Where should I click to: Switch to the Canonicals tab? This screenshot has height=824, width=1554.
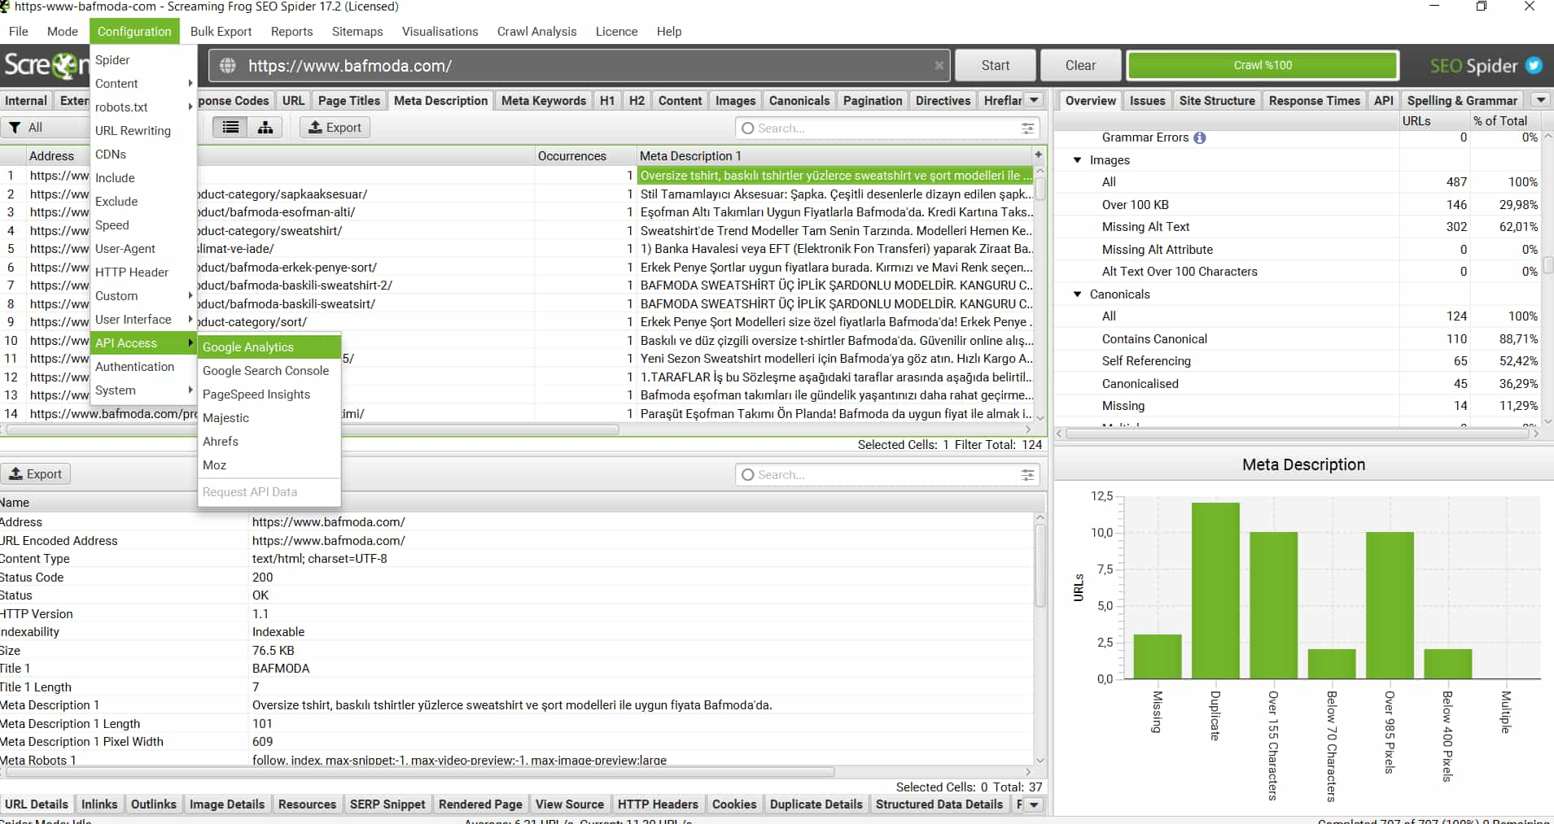tap(799, 101)
